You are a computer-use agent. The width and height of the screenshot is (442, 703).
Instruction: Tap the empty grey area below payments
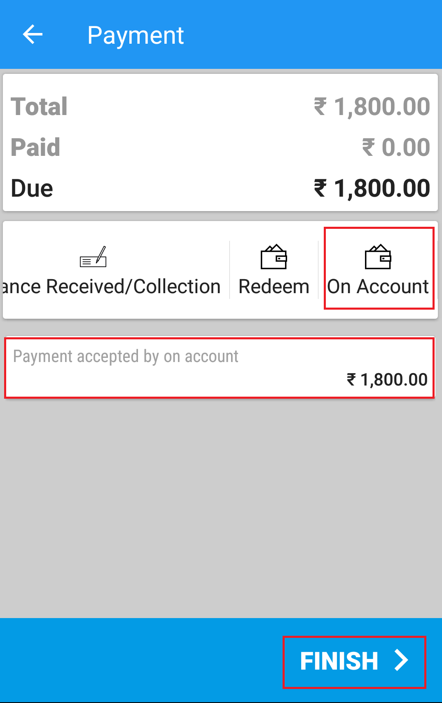click(221, 507)
